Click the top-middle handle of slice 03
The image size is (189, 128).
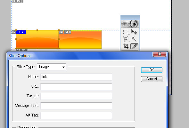(37, 30)
